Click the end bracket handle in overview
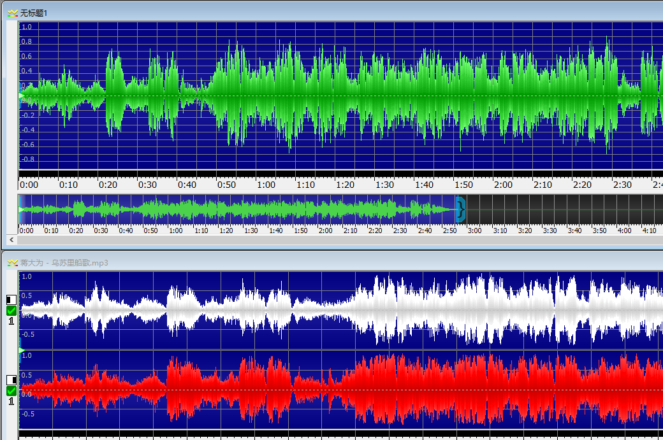 point(461,209)
